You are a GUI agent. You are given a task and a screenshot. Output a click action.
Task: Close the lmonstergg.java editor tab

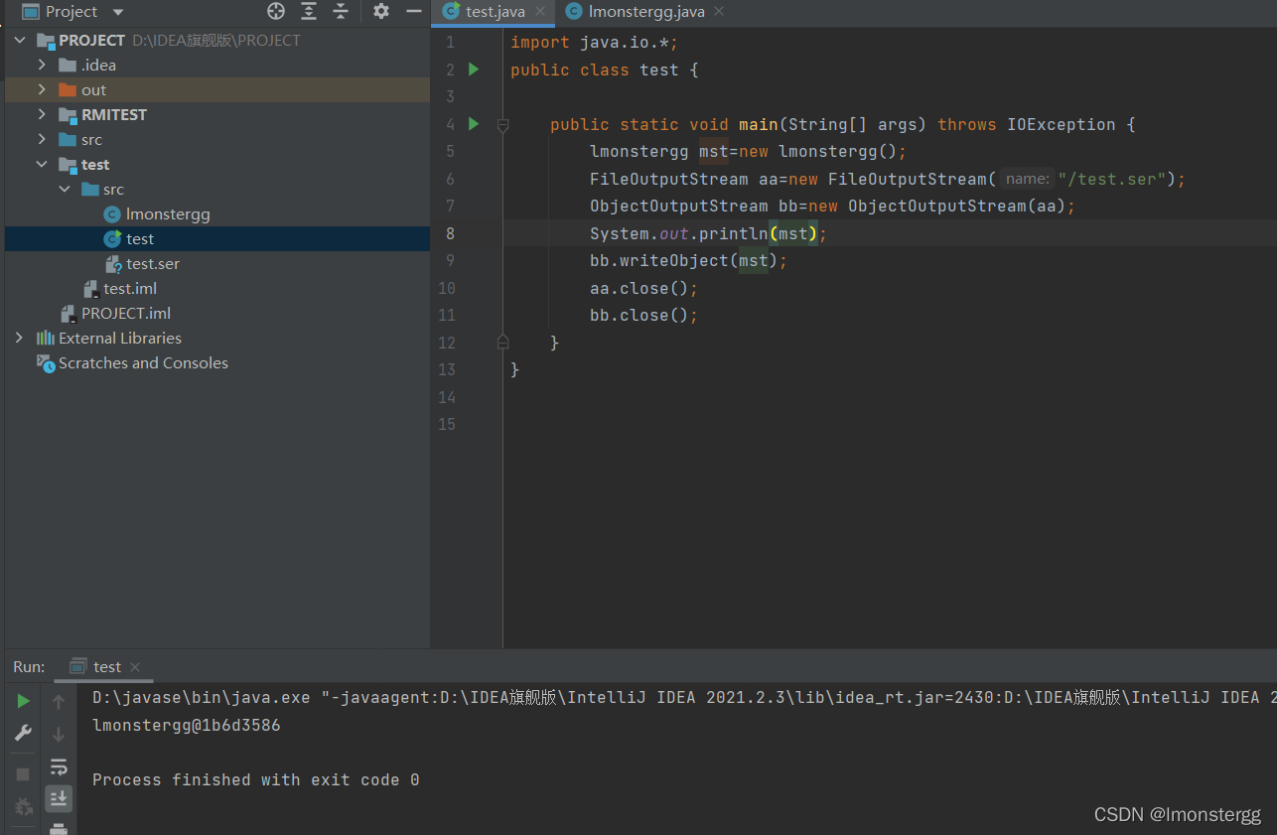tap(719, 12)
